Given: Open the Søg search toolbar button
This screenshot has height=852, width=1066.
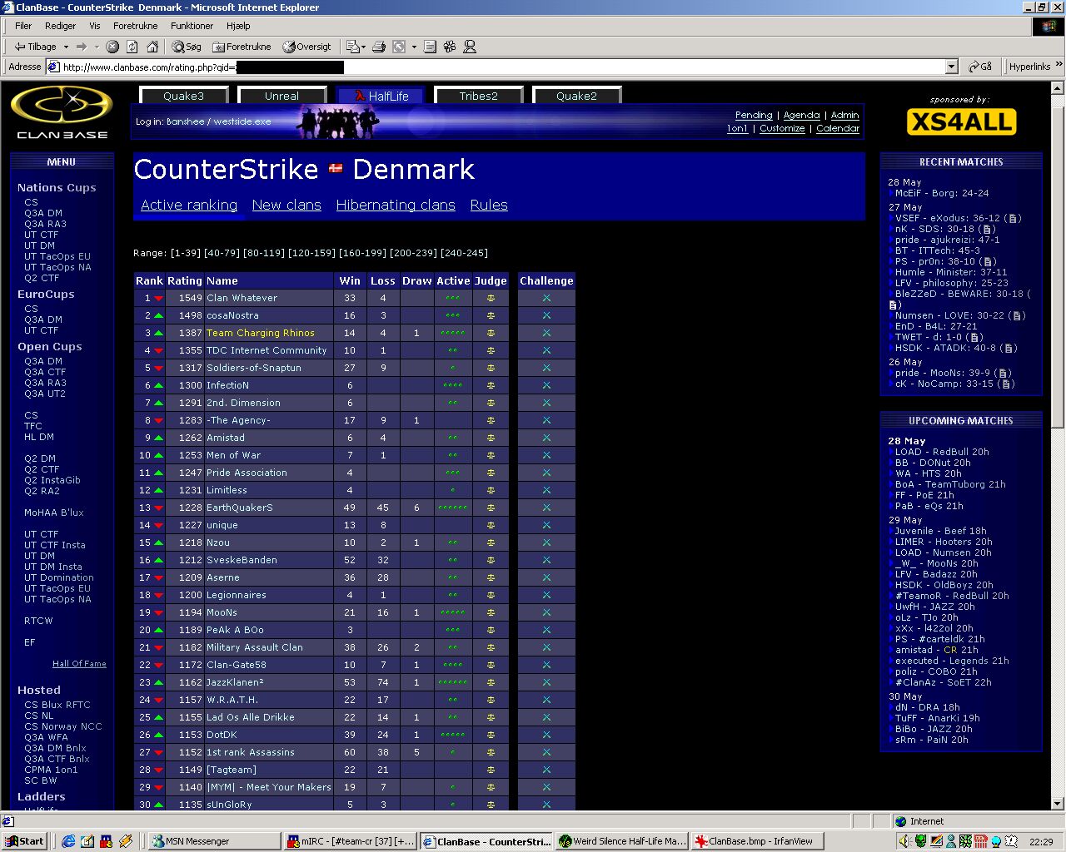Looking at the screenshot, I should 187,47.
